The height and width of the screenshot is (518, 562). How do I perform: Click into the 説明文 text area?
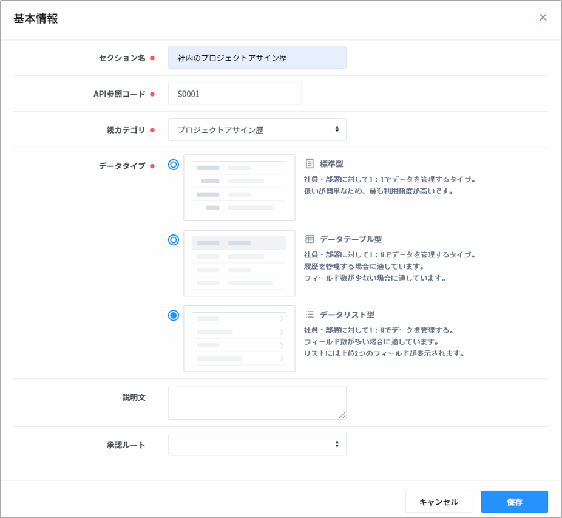coord(257,403)
